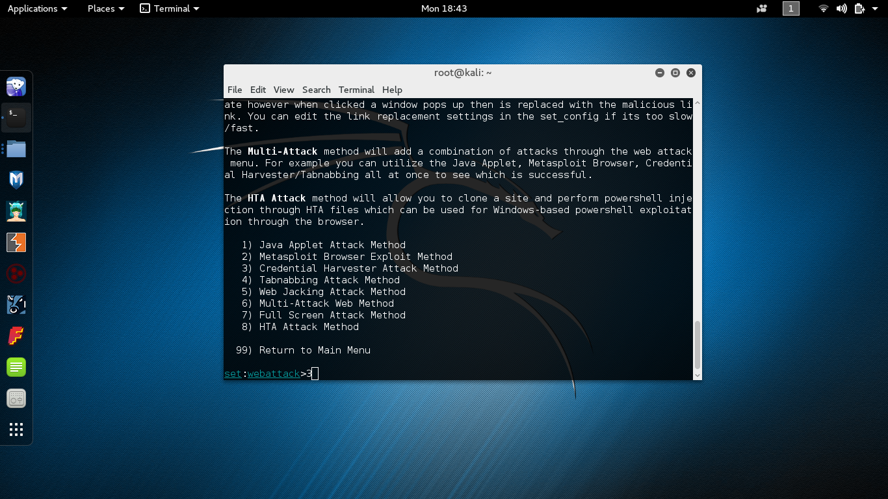Click '2) Metasploit Browser Exploit Method' line
Image resolution: width=888 pixels, height=499 pixels.
(347, 257)
